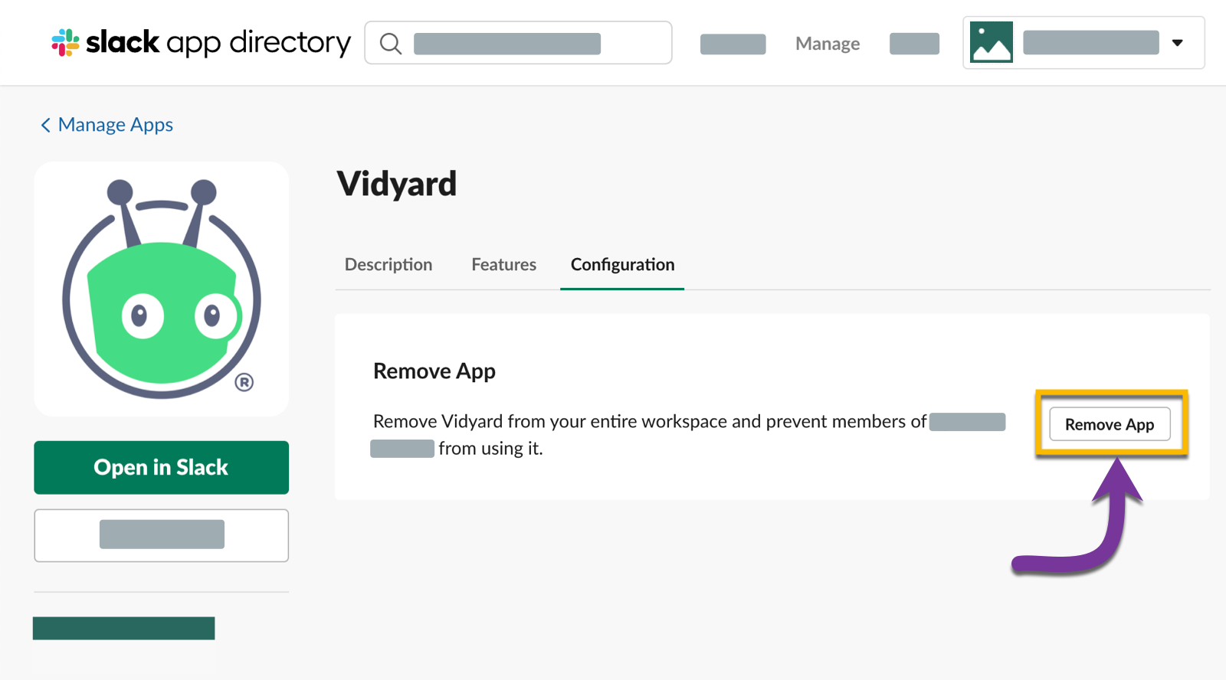
Task: Click the 'slack app directory' title
Action: (218, 43)
